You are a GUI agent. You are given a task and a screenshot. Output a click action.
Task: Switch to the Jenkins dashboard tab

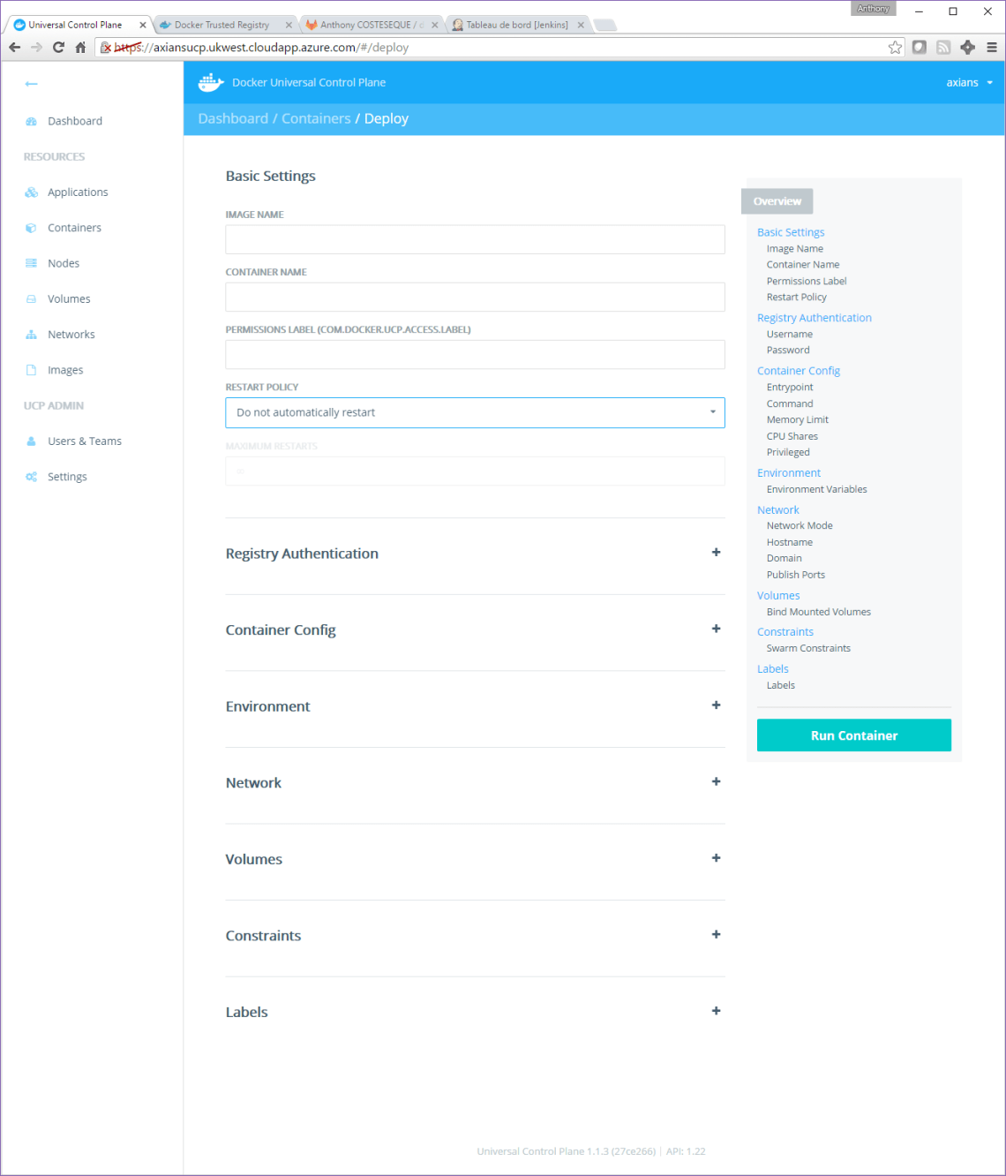[x=516, y=25]
